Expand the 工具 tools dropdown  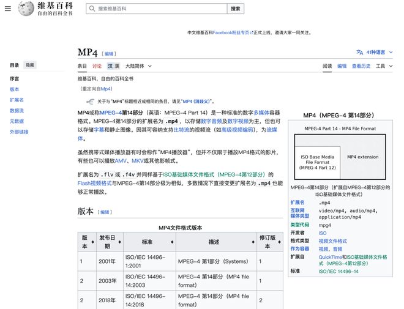point(384,66)
